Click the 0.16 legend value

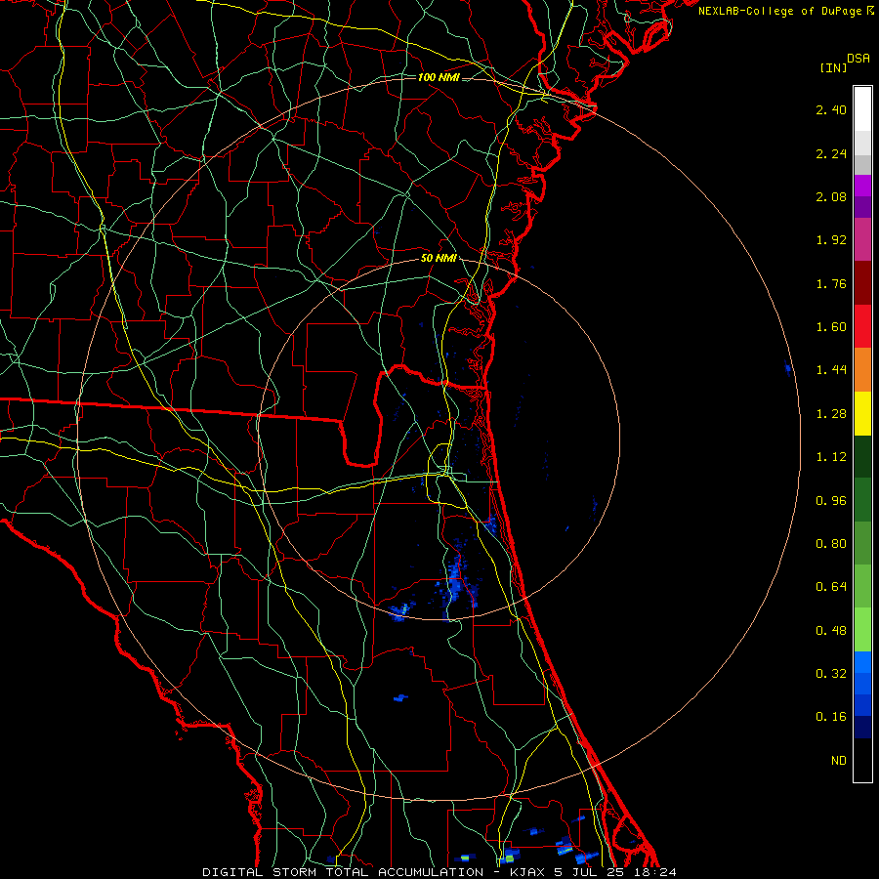click(831, 717)
